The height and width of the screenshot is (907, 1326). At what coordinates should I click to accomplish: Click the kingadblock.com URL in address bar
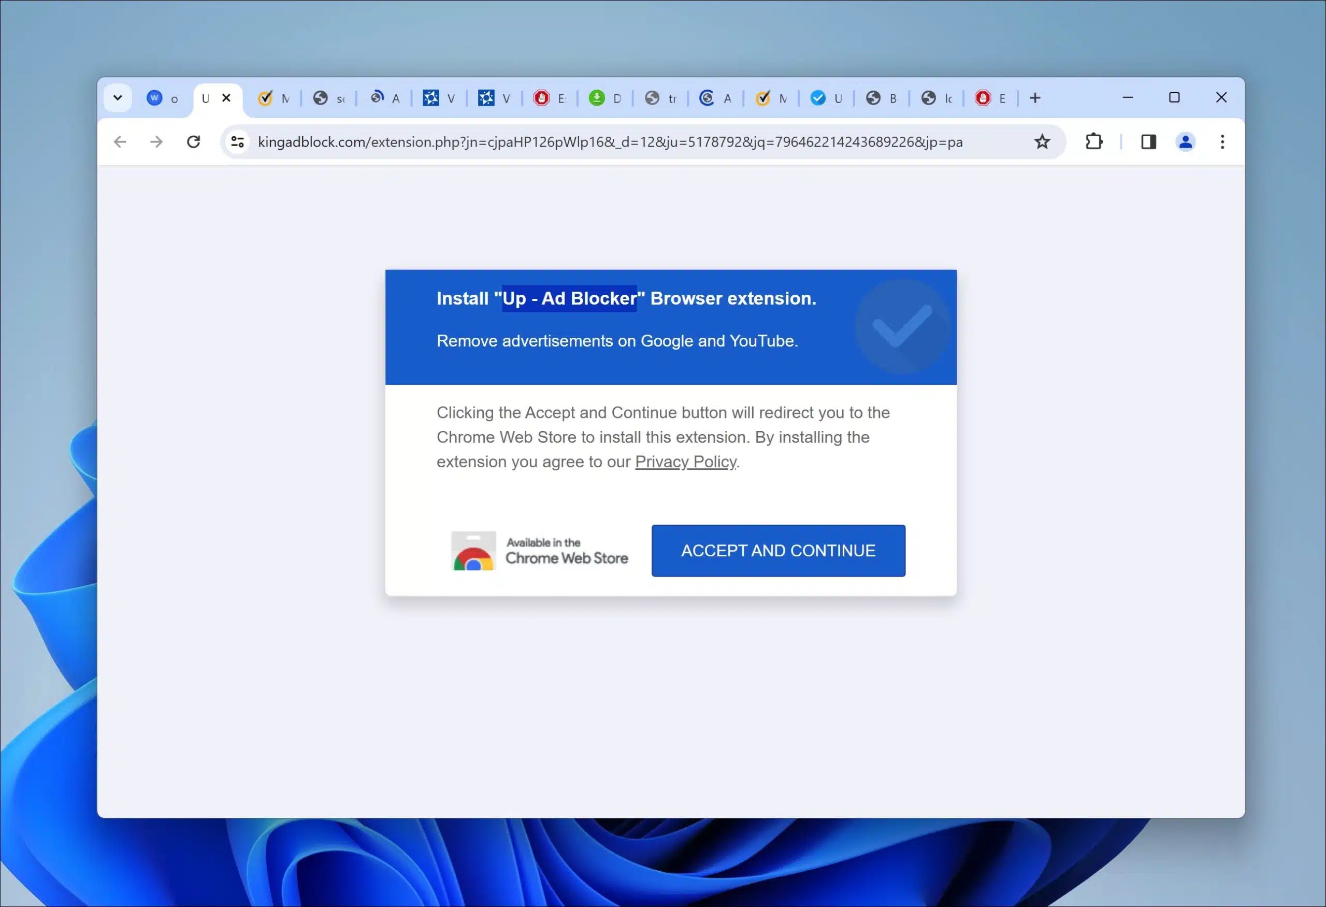point(610,142)
